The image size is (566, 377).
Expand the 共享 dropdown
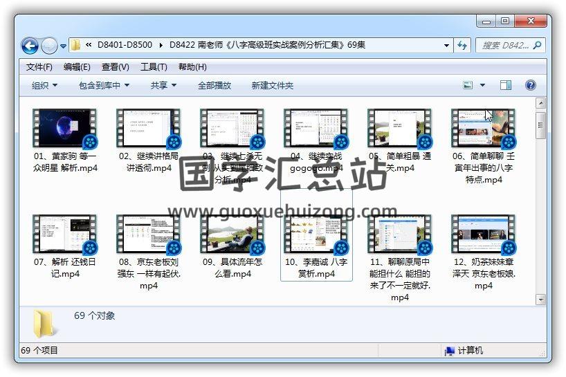pyautogui.click(x=163, y=86)
